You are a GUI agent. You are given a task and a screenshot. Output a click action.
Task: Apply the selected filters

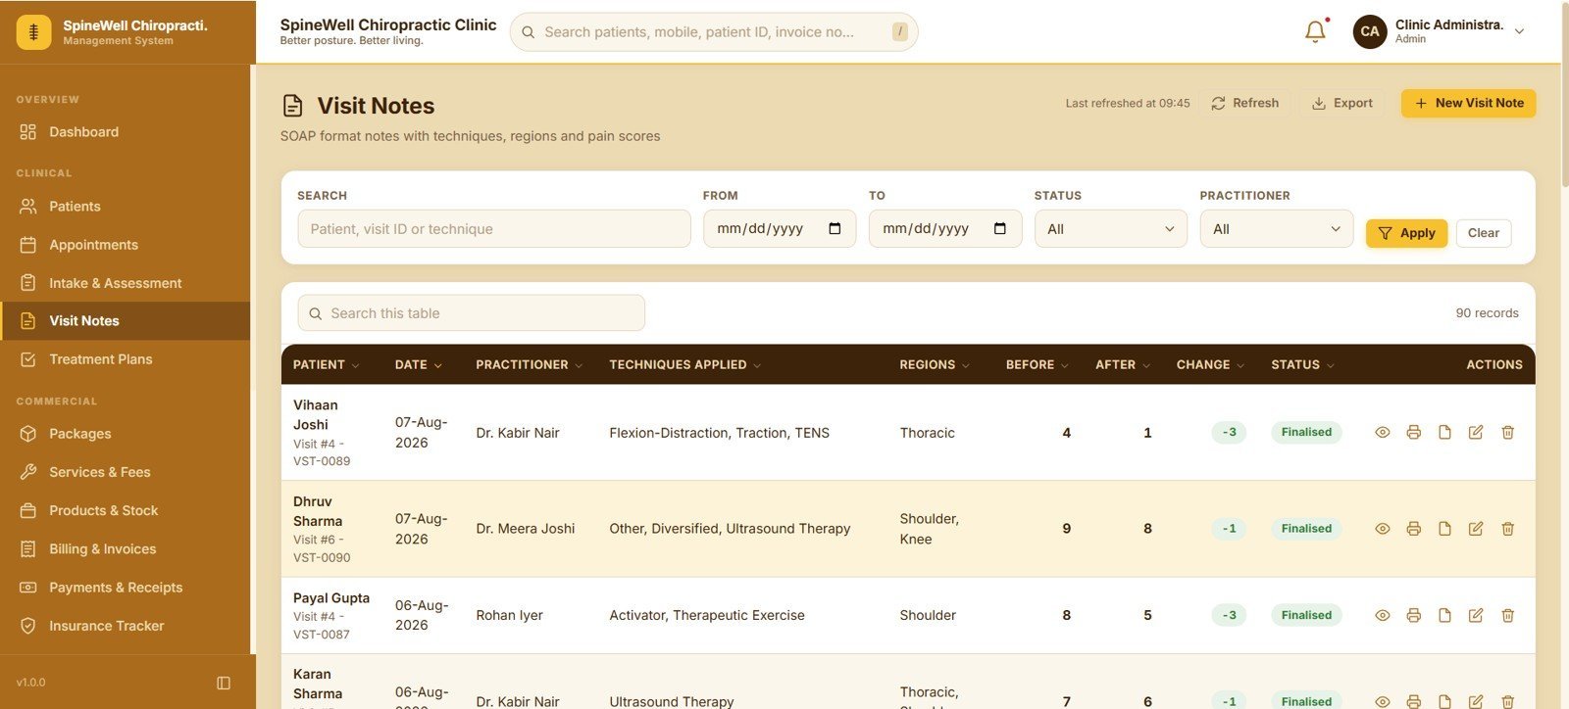tap(1406, 233)
